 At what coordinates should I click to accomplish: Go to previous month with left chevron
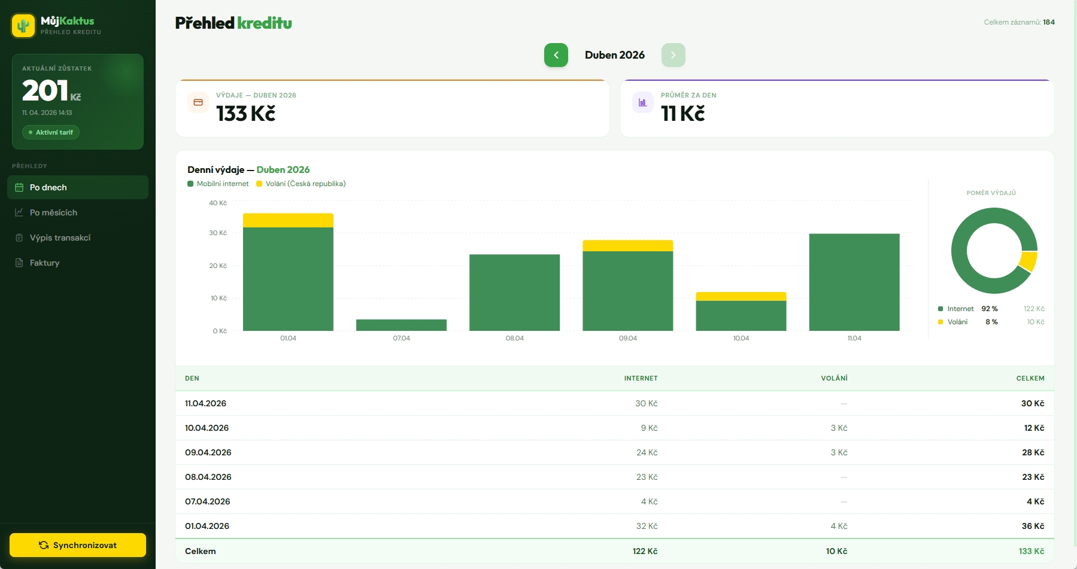tap(556, 55)
